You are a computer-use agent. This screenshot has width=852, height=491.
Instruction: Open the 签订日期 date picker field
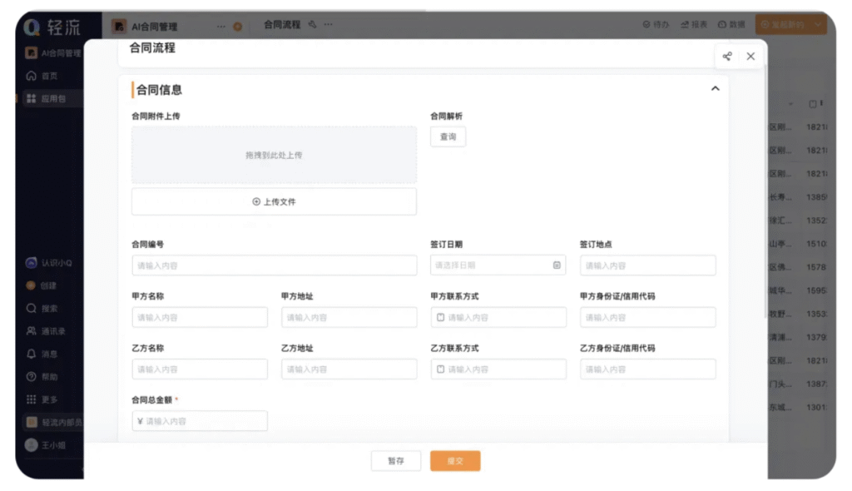click(498, 265)
